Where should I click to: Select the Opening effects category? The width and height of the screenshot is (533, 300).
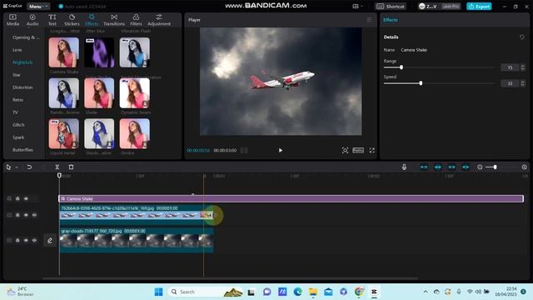[x=26, y=37]
